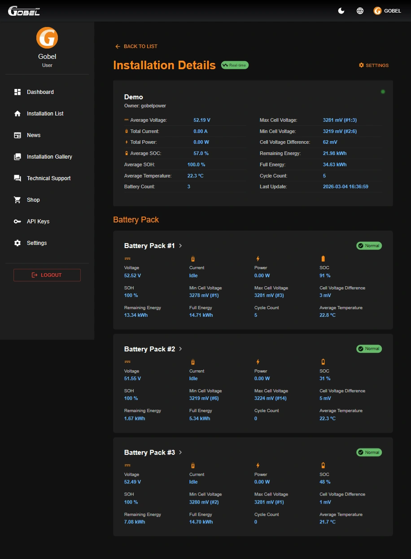411x559 pixels.
Task: Click the API Keys key icon
Action: coord(17,222)
